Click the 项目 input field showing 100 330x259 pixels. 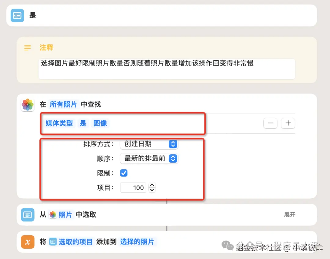133,188
